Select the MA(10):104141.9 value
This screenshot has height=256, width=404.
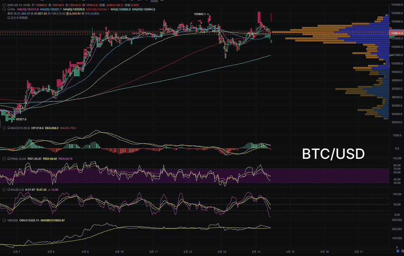click(x=28, y=9)
